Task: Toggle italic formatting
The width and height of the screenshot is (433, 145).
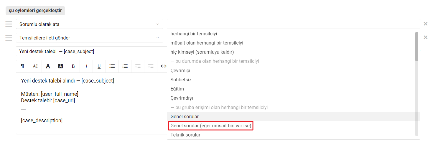Action: pyautogui.click(x=86, y=66)
